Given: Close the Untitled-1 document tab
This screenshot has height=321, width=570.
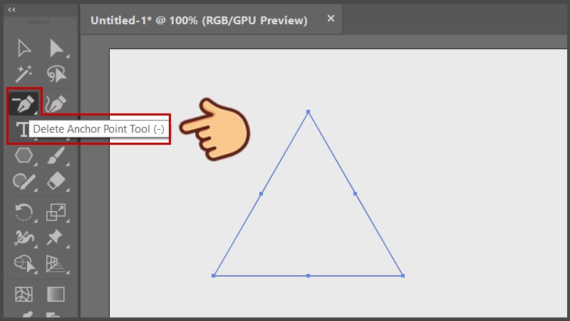Looking at the screenshot, I should 331,19.
